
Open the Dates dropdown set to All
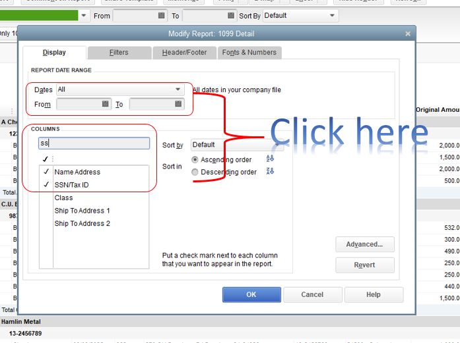point(120,90)
